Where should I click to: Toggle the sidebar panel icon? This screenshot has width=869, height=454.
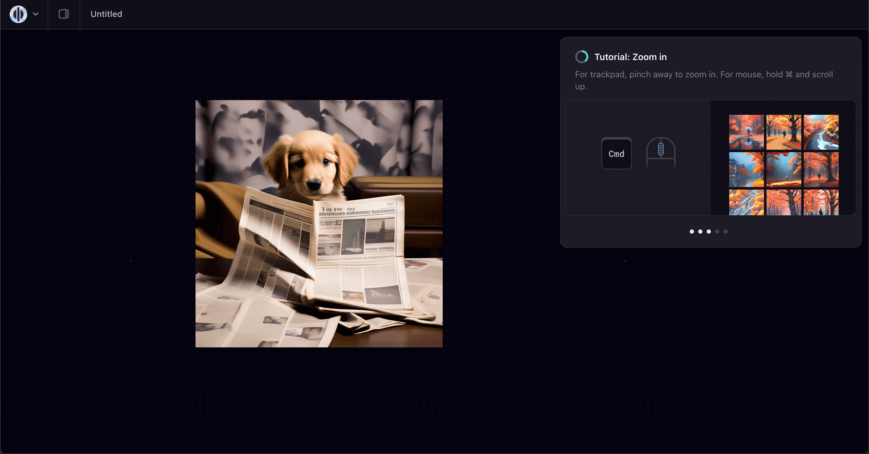(64, 14)
